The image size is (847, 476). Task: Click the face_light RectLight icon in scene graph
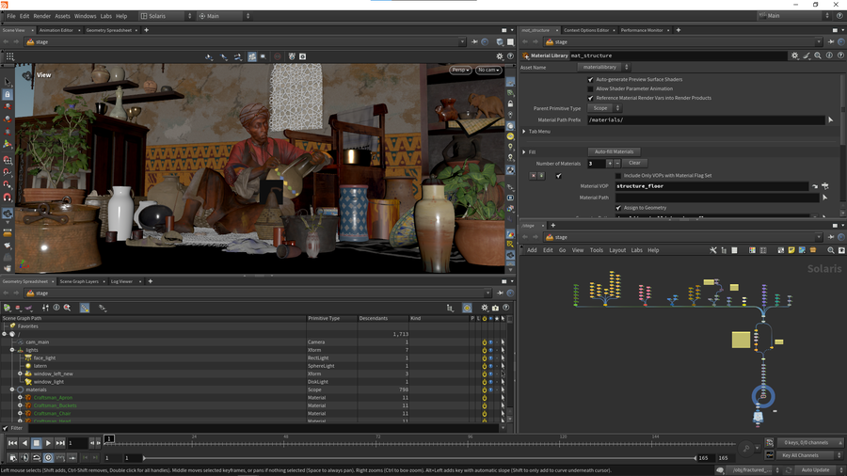point(28,358)
